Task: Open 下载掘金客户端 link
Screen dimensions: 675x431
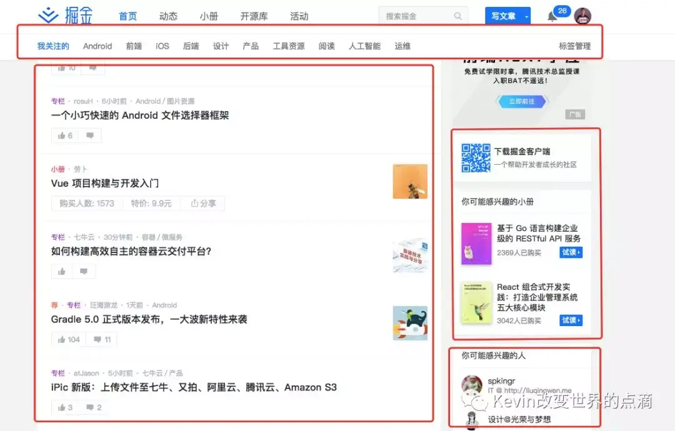Action: tap(522, 151)
